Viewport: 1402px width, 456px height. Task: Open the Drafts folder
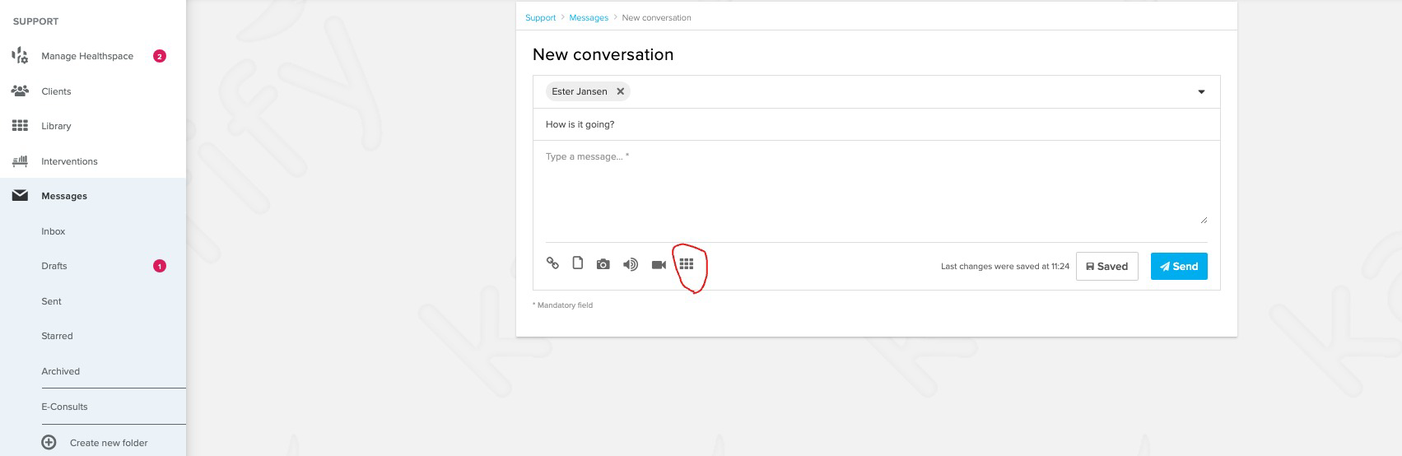point(54,266)
